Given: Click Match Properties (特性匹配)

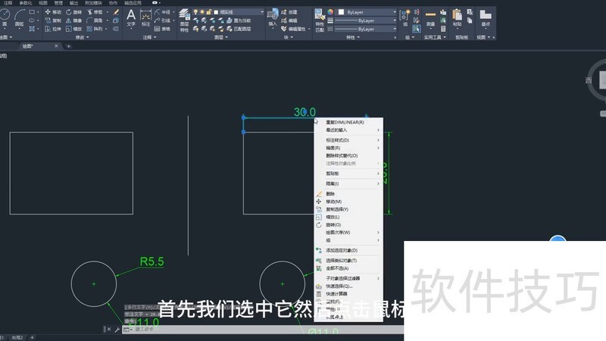Looking at the screenshot, I should click(x=320, y=20).
